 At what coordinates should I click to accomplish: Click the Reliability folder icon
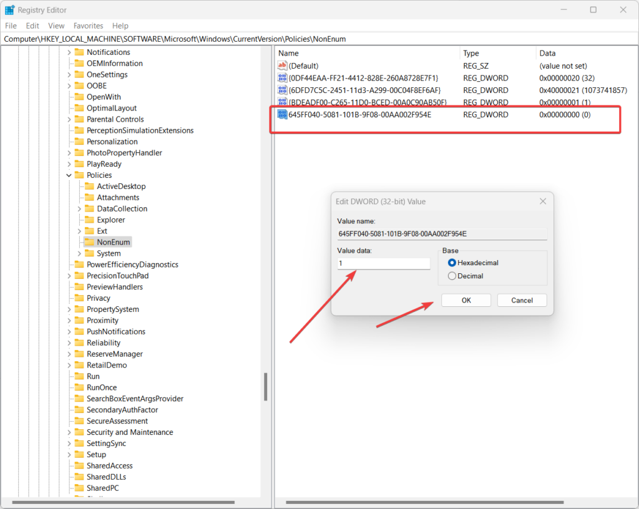(79, 342)
